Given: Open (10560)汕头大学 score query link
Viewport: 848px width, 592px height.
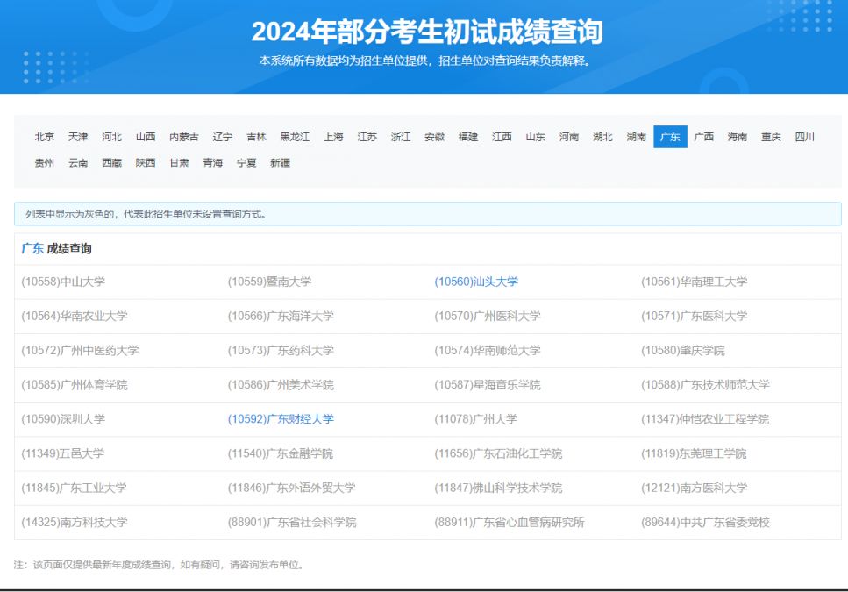Looking at the screenshot, I should pyautogui.click(x=476, y=282).
